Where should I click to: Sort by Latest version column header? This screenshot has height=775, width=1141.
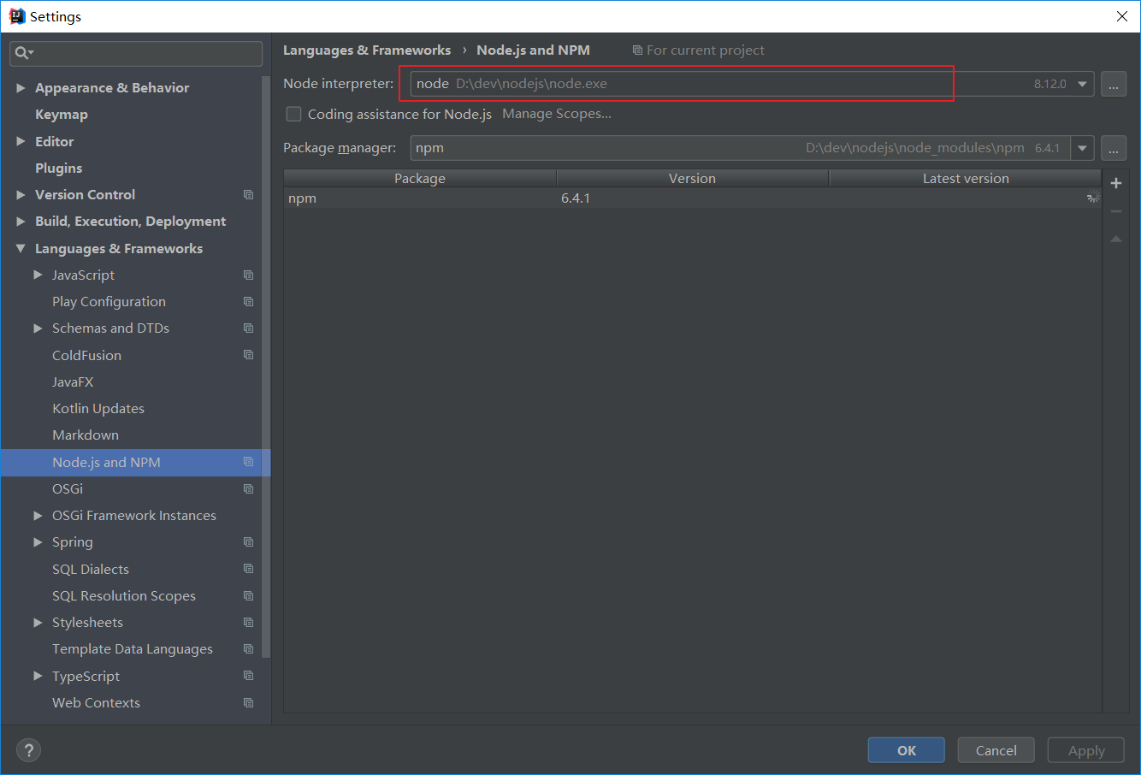click(x=966, y=179)
